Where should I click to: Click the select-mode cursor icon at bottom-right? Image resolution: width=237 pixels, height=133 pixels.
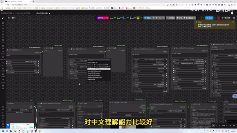[x=213, y=126]
